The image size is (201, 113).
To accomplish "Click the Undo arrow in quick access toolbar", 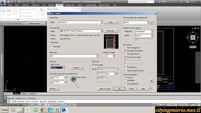I will coord(23,2).
